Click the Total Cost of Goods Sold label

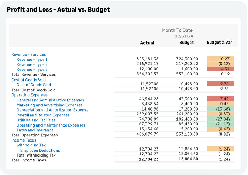click(33, 90)
